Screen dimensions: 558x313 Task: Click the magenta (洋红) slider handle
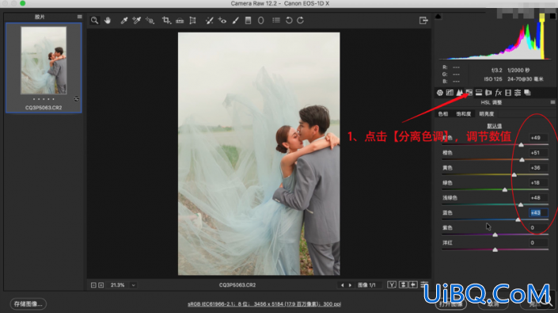point(495,250)
